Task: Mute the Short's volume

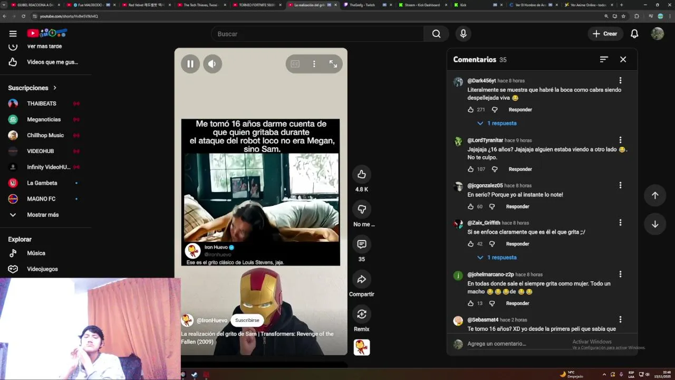Action: click(213, 64)
